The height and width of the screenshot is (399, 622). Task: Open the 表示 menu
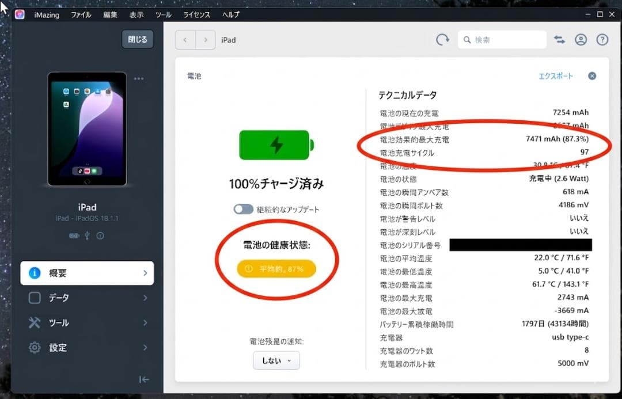tap(136, 14)
